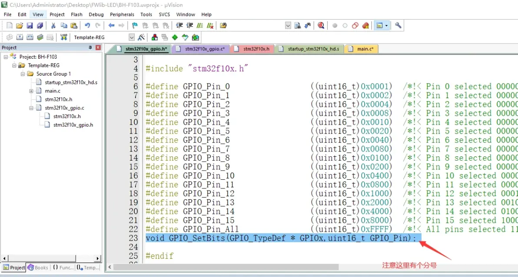Click the Batch build layers icon
This screenshot has width=518, height=277.
point(40,37)
